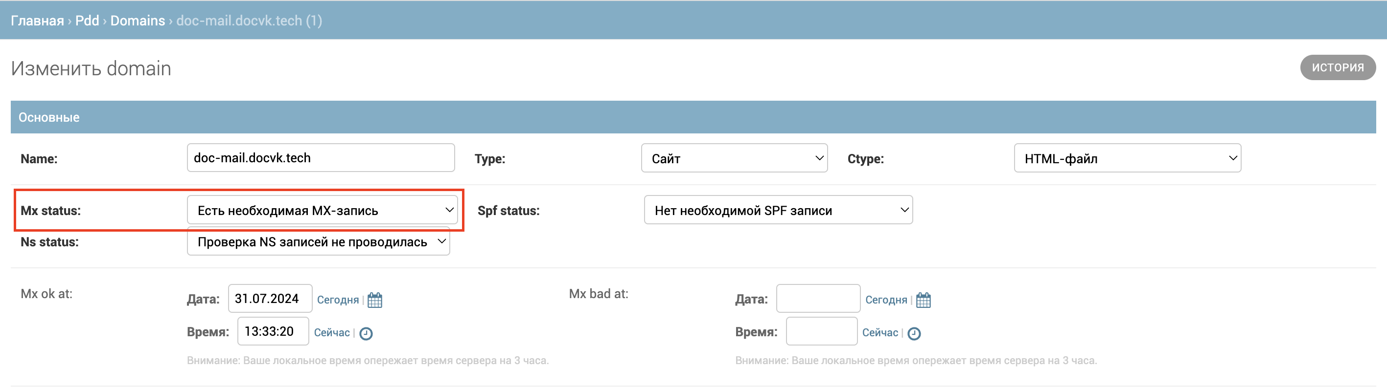Expand the Ns status dropdown
Image resolution: width=1387 pixels, height=390 pixels.
[318, 242]
